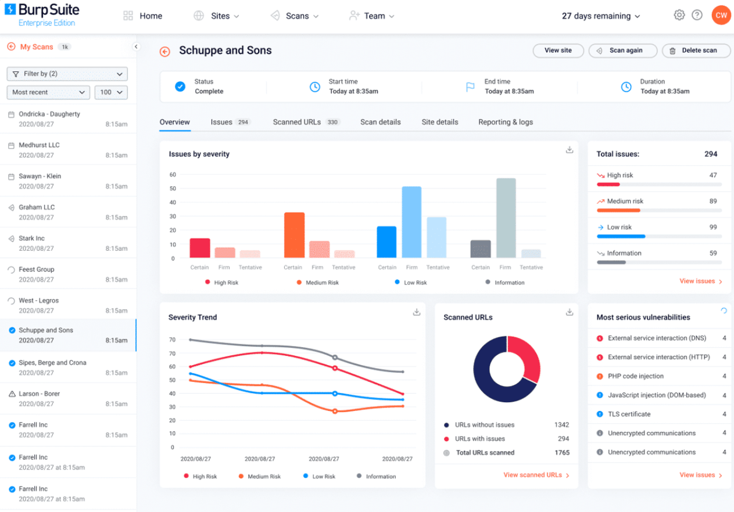Click the Burp Suite logo
The image size is (734, 512).
tap(41, 15)
